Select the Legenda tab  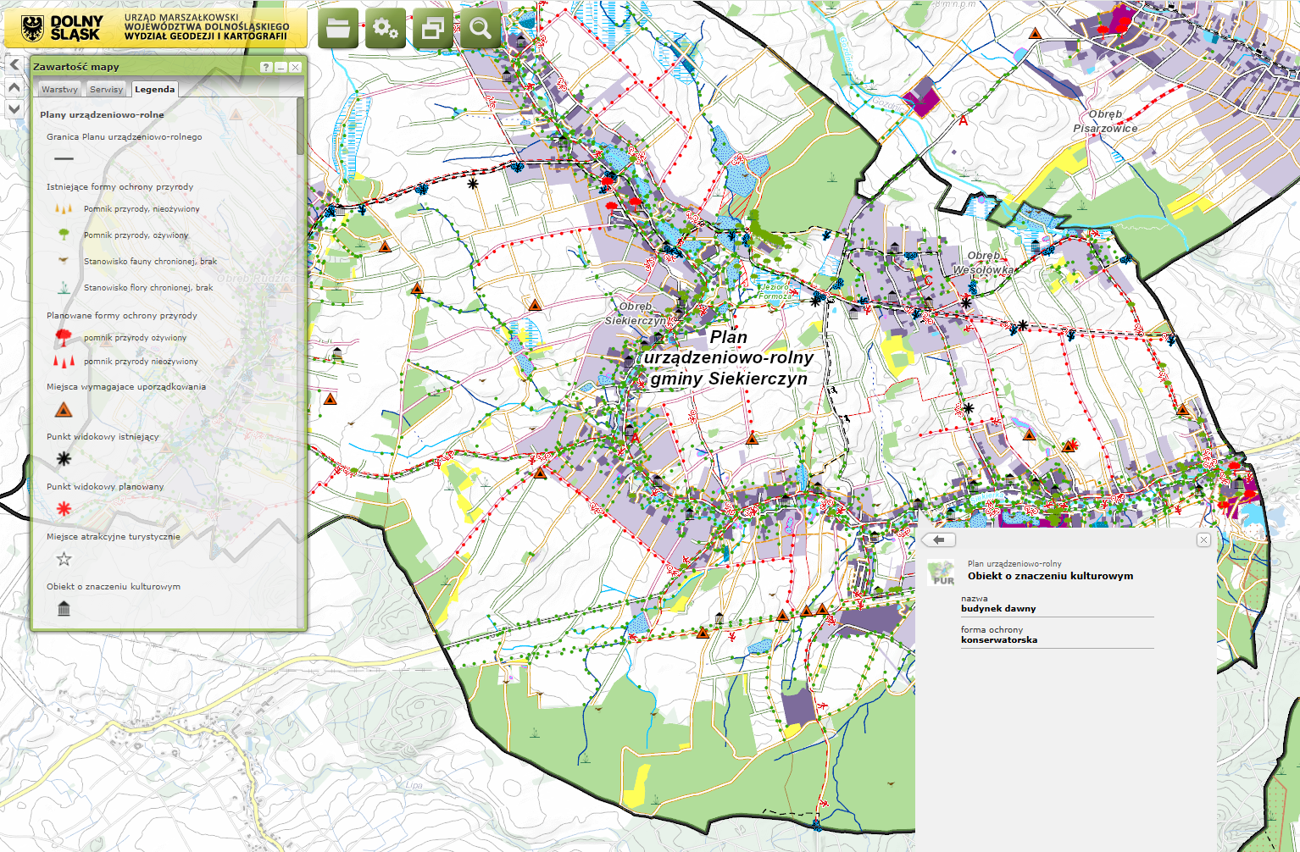click(154, 89)
